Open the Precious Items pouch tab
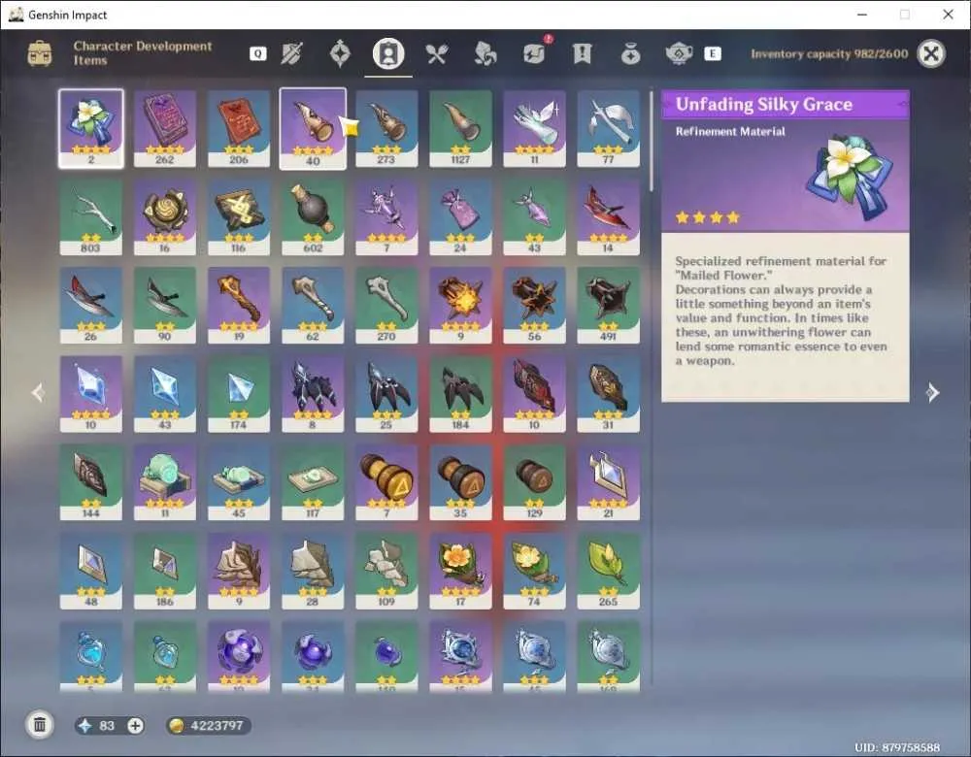This screenshot has width=971, height=757. coord(630,53)
